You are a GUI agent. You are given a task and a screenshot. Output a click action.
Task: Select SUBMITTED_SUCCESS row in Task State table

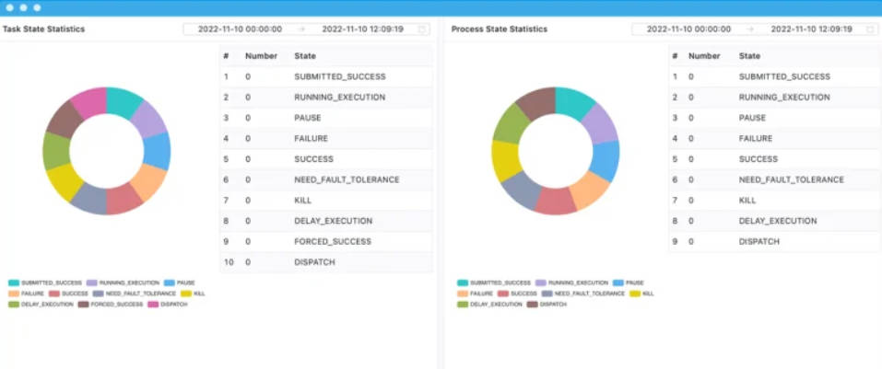tap(326, 76)
